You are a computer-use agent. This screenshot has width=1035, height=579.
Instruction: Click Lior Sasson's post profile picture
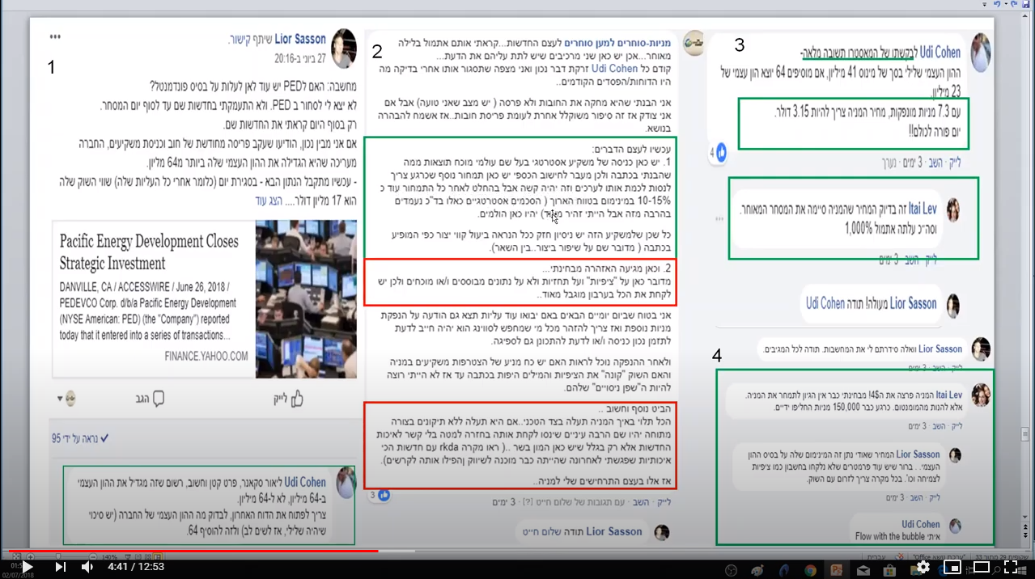click(343, 49)
